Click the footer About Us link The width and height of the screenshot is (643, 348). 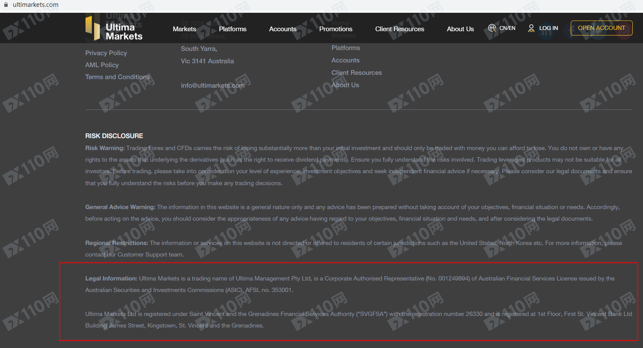tap(345, 85)
